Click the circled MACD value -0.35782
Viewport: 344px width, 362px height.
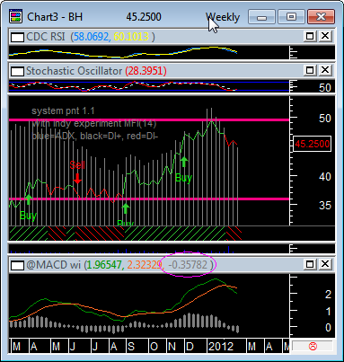pos(188,265)
